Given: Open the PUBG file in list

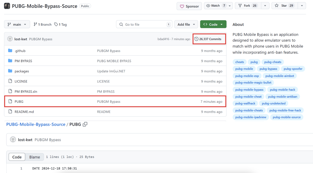Looking at the screenshot, I should coord(19,101).
